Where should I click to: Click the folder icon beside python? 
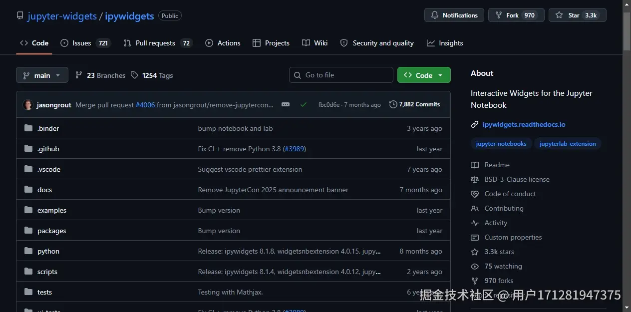tap(28, 251)
